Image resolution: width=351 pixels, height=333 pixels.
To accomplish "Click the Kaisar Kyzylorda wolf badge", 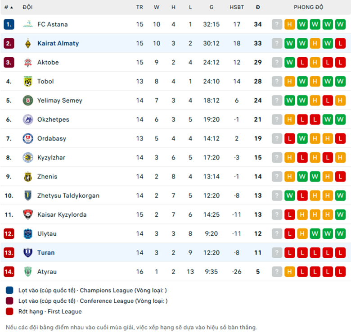I will 28,214.
